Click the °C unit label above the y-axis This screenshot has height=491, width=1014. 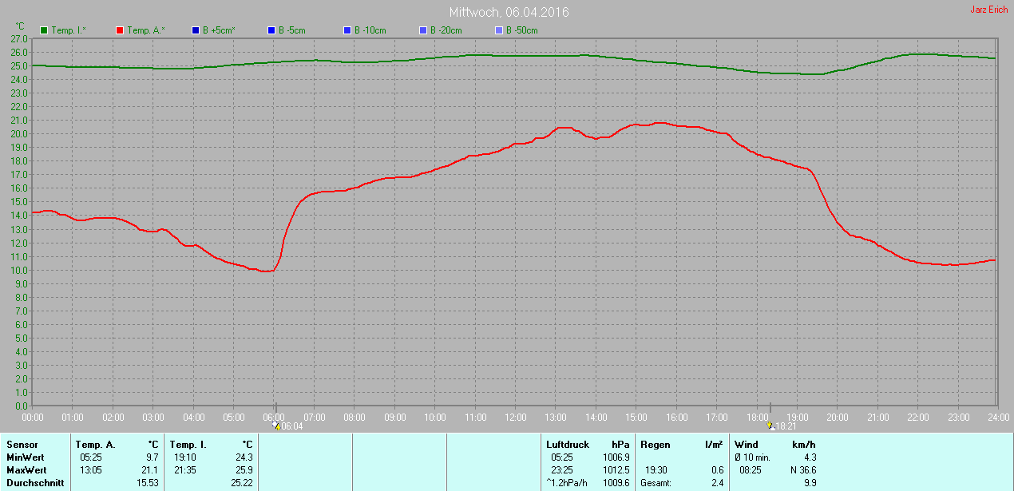[20, 26]
